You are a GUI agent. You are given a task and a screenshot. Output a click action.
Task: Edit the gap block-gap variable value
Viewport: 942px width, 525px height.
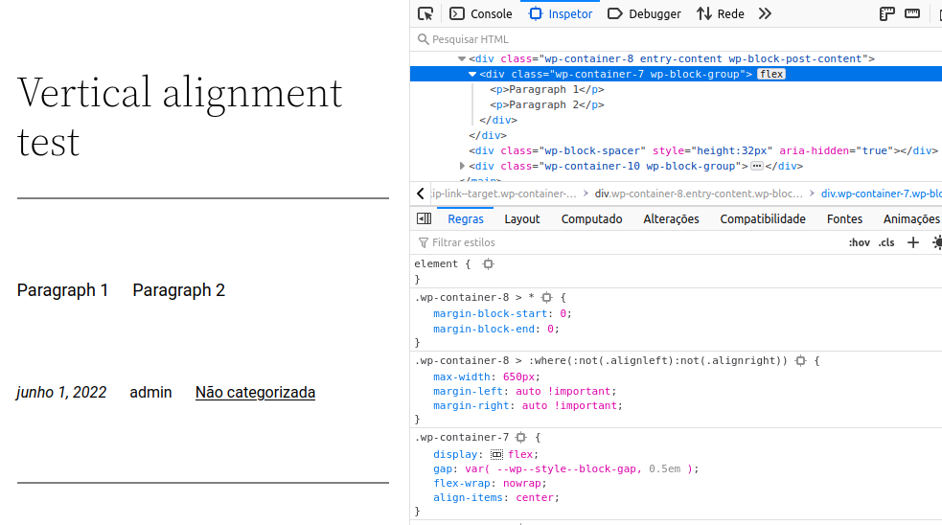click(x=580, y=469)
